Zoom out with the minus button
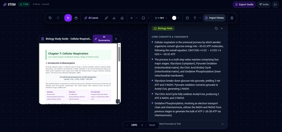Screen dimensions: 282x132 127,125
